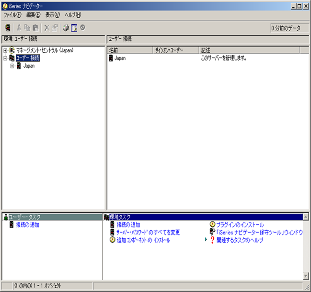The width and height of the screenshot is (311, 292).
Task: Sort by the 記述 column header
Action: point(249,50)
